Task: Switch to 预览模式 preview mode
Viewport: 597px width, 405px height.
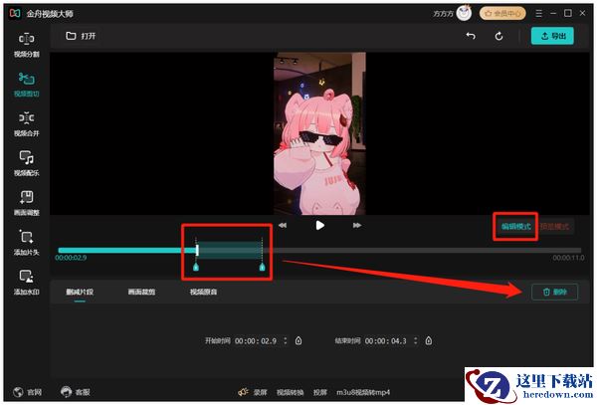Action: coord(555,227)
